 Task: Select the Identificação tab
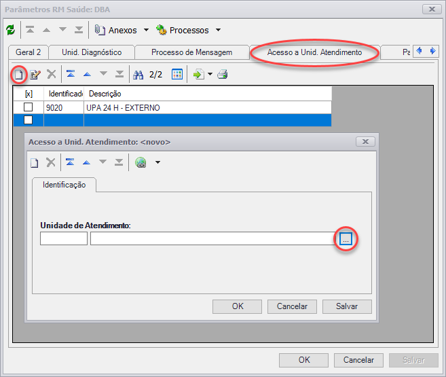point(64,185)
